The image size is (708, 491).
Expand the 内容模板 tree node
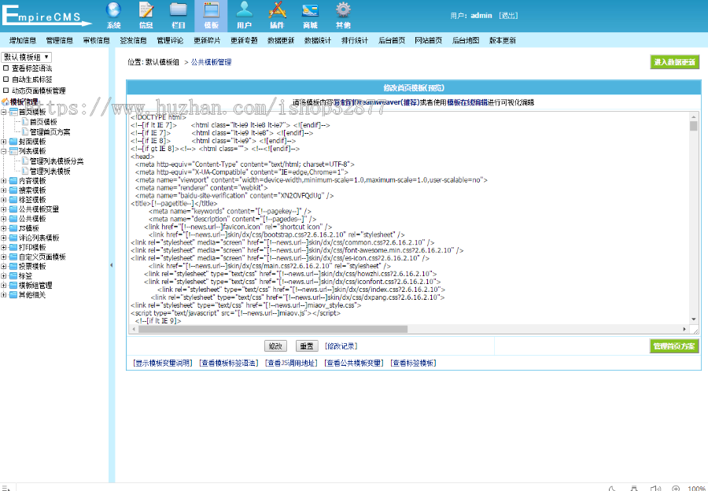pyautogui.click(x=4, y=181)
